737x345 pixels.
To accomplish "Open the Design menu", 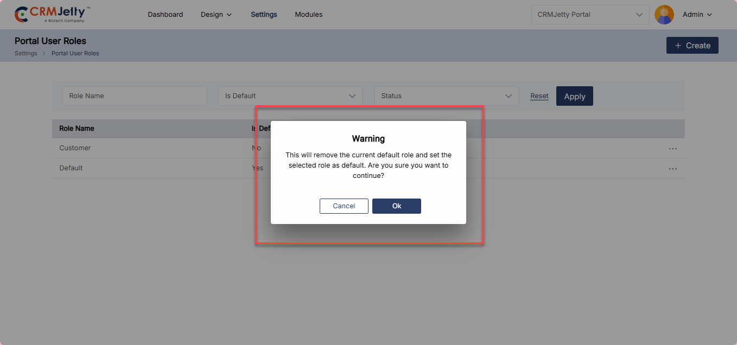I will point(216,15).
